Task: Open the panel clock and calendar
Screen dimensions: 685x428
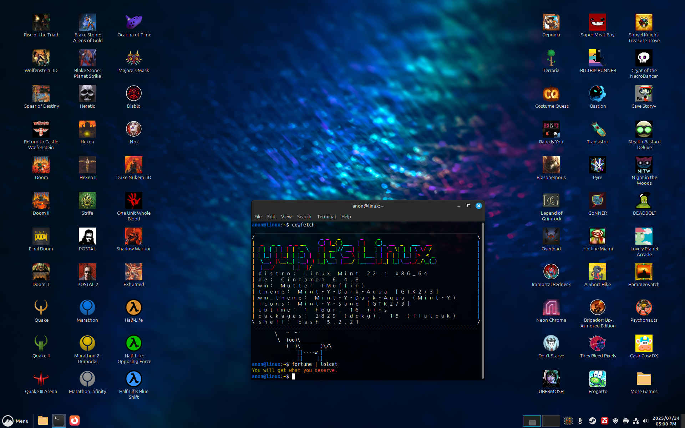Action: (x=666, y=421)
